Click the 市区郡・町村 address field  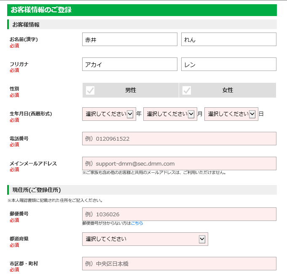179,264
